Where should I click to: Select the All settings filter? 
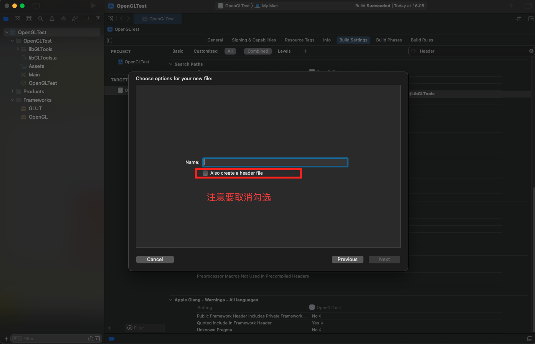pyautogui.click(x=230, y=51)
